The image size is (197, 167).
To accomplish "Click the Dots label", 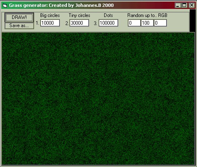I will coord(108,15).
